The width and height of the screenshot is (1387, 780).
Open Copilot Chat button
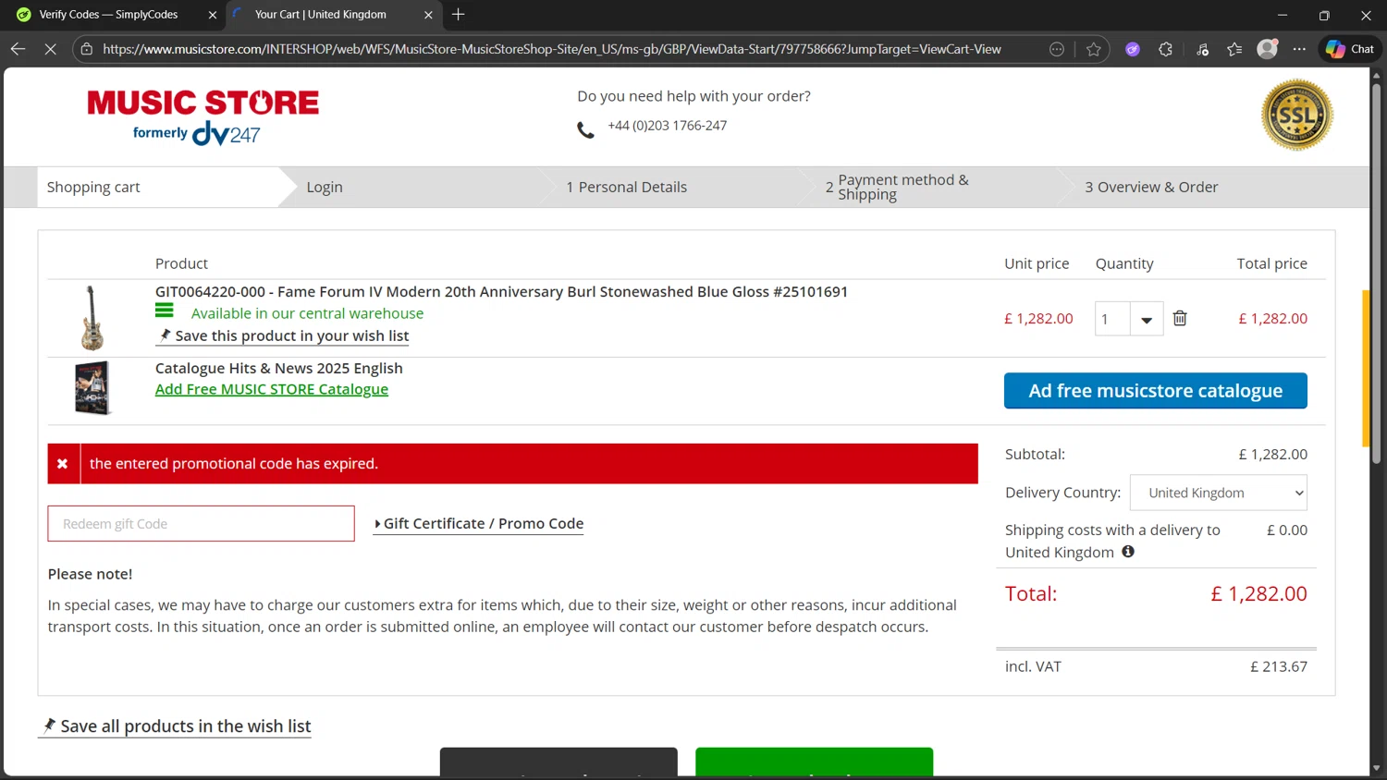(1350, 49)
